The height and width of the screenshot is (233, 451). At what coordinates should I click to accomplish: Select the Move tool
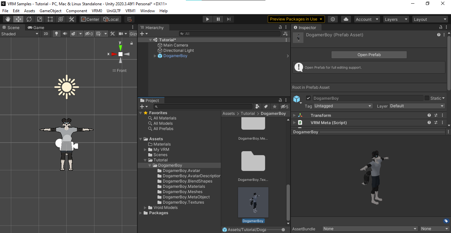(x=18, y=19)
